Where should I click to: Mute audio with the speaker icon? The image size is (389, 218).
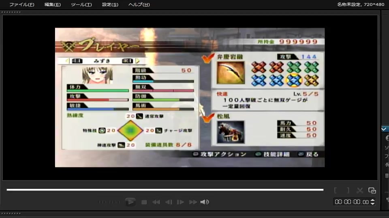click(x=204, y=202)
